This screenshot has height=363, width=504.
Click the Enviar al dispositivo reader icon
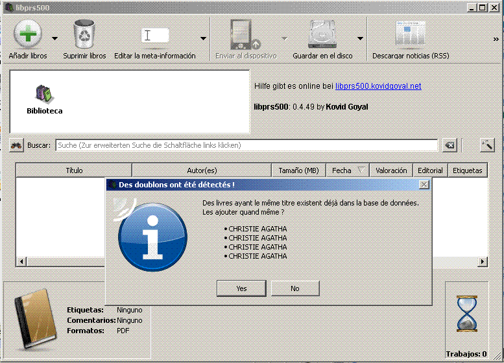(x=245, y=35)
